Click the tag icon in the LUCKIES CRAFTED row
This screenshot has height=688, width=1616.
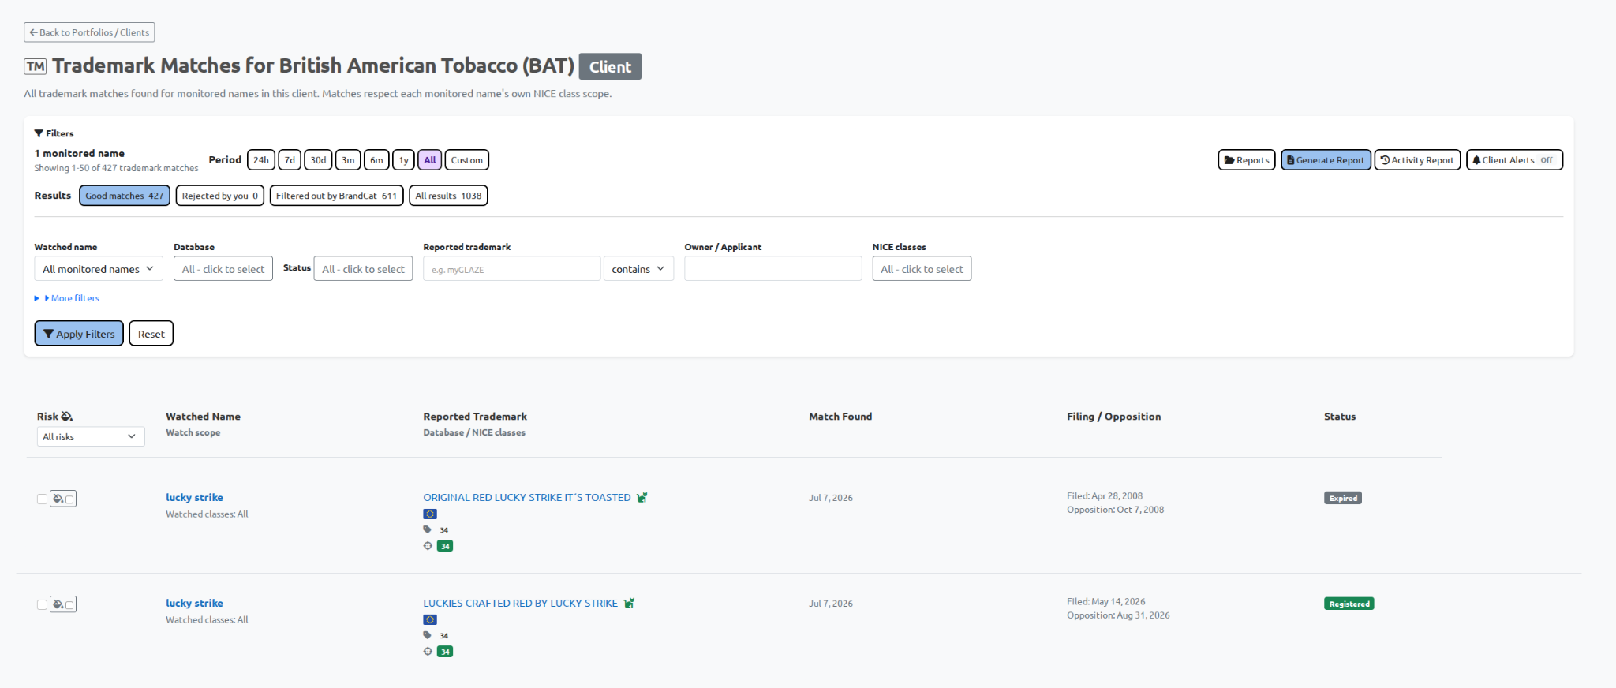tap(428, 635)
